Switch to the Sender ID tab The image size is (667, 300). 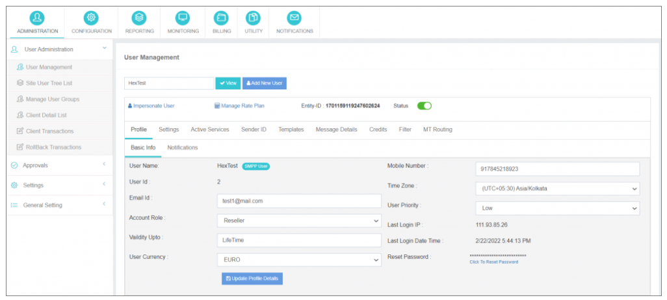click(254, 130)
